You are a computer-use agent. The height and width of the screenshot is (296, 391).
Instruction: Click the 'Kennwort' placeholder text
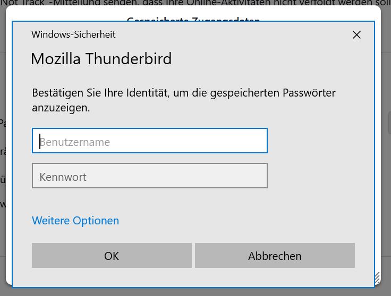tap(63, 177)
